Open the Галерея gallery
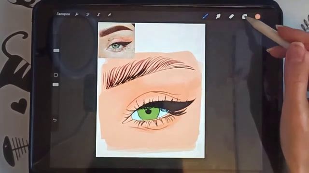This screenshot has height=173, width=309. 63,14
